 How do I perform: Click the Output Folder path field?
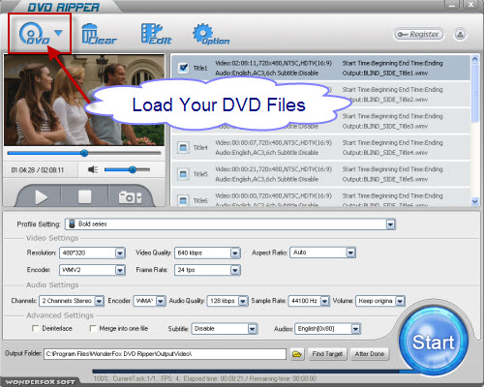165,354
